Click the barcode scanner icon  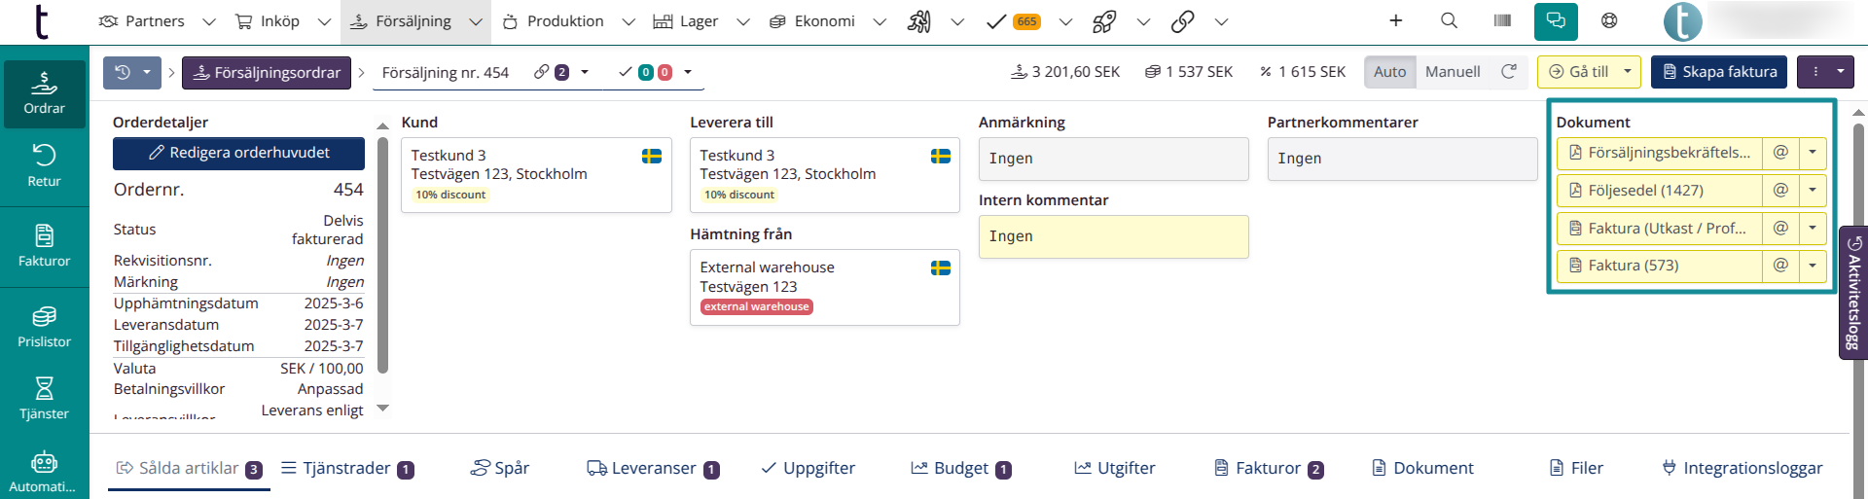[x=1502, y=20]
